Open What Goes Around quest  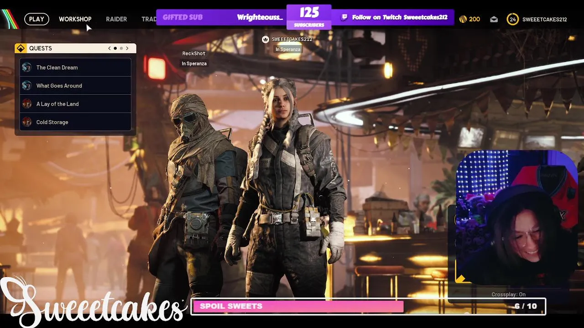point(76,86)
